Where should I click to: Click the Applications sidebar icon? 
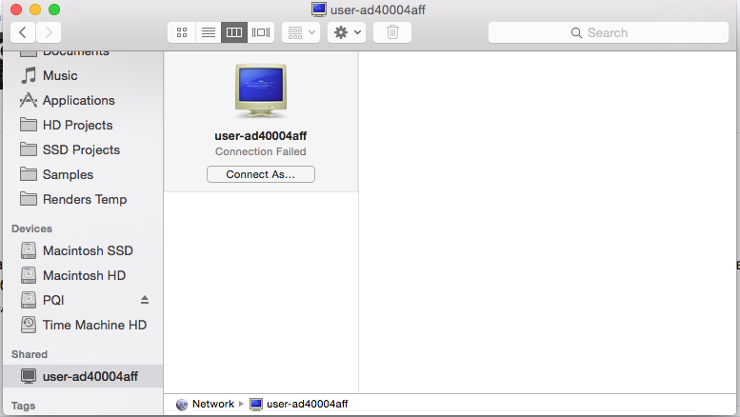click(x=29, y=100)
